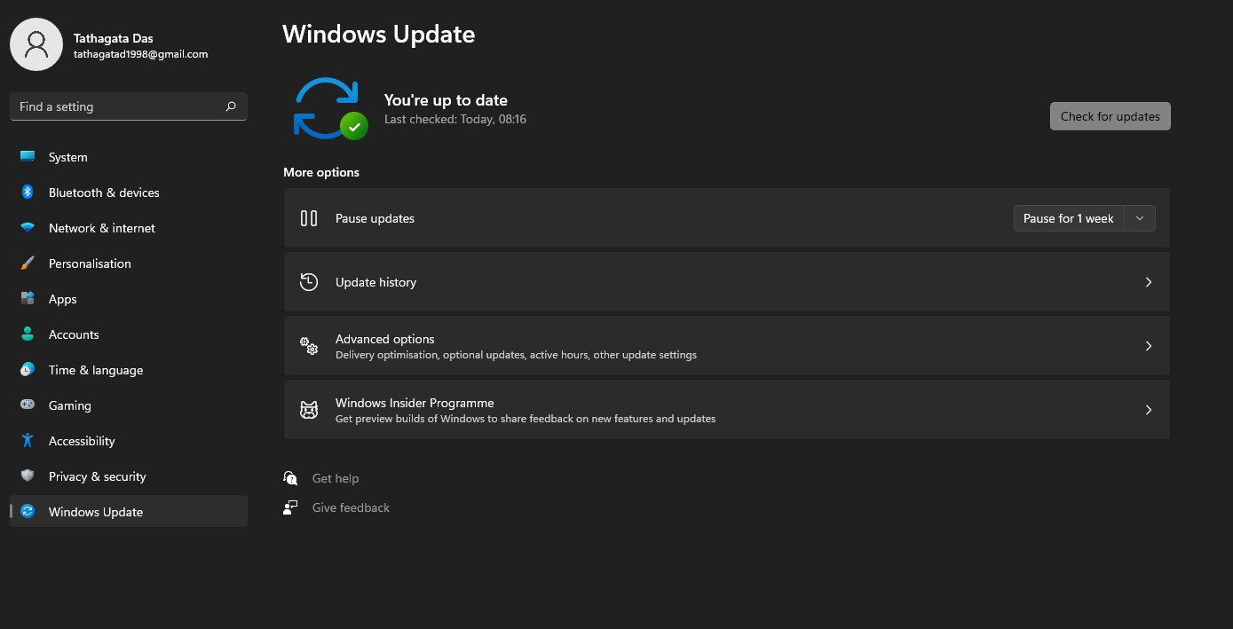The height and width of the screenshot is (629, 1233).
Task: Select Privacy & security in sidebar
Action: point(129,476)
